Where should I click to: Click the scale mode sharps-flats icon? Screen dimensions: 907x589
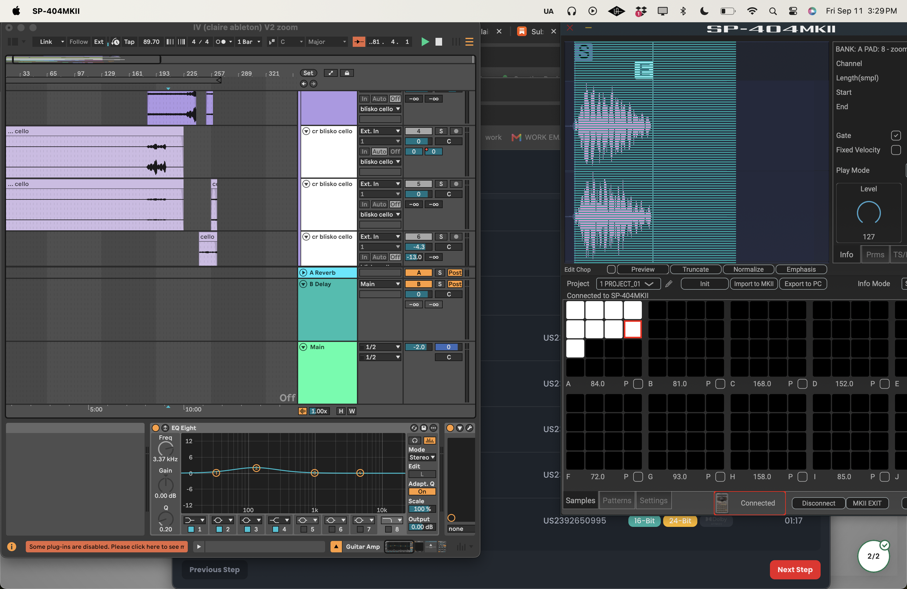click(x=272, y=42)
